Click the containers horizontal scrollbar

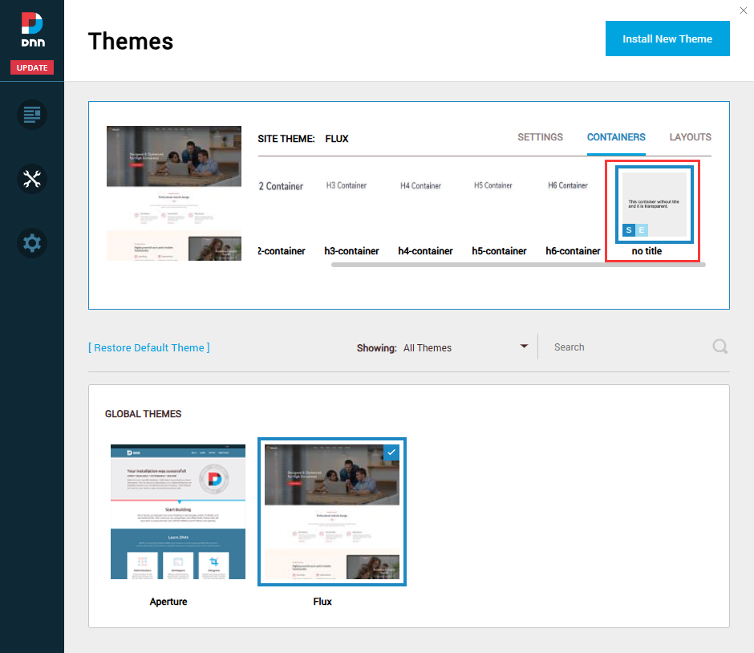518,265
